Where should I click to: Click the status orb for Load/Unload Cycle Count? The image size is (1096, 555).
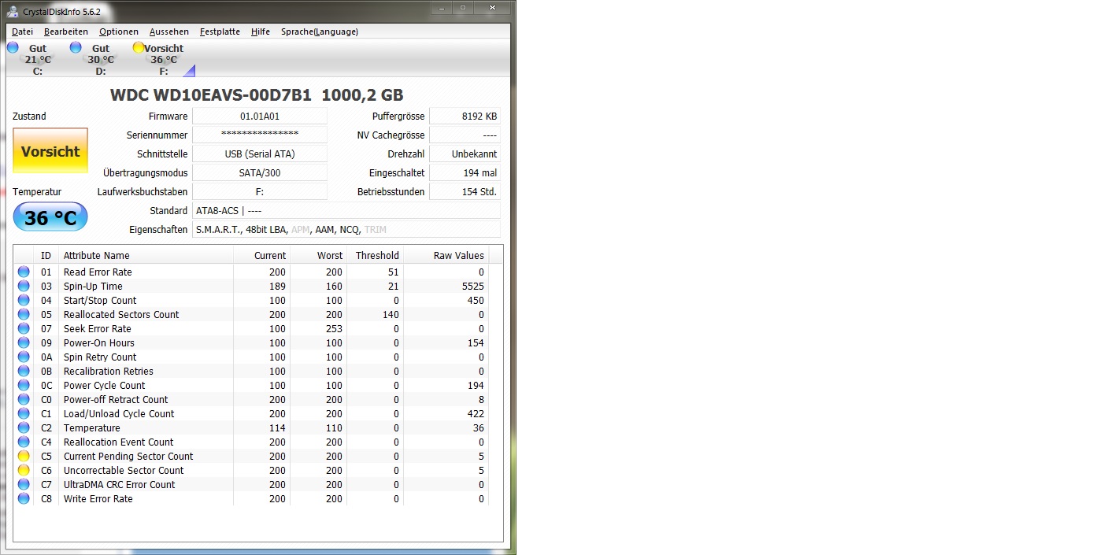(x=24, y=413)
